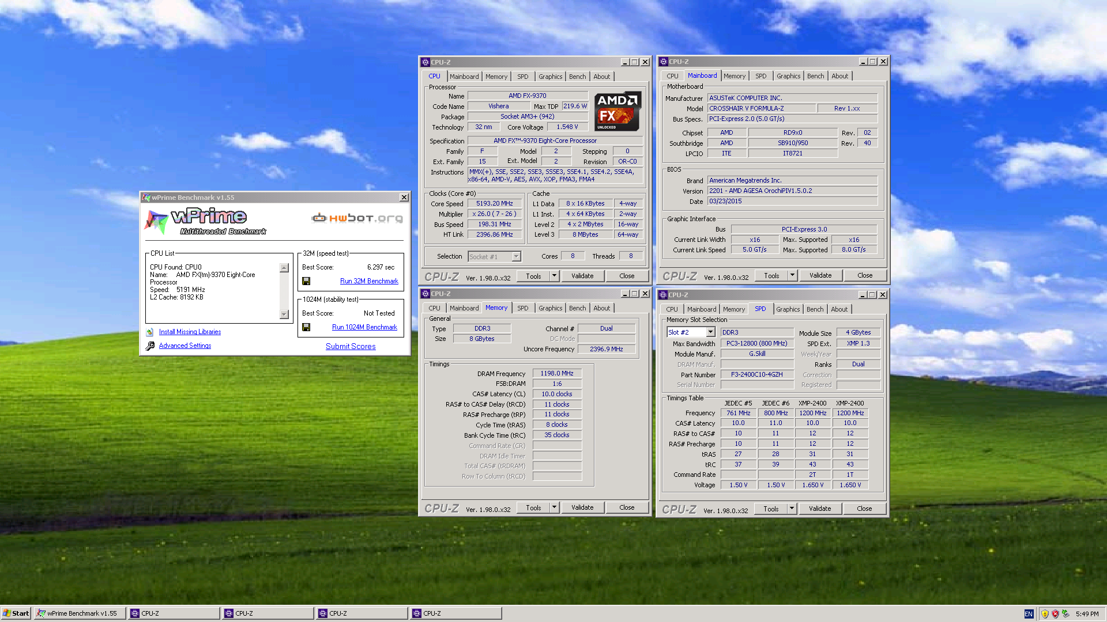The height and width of the screenshot is (622, 1107).
Task: Click CPU List scrollbar up arrow
Action: coord(284,268)
